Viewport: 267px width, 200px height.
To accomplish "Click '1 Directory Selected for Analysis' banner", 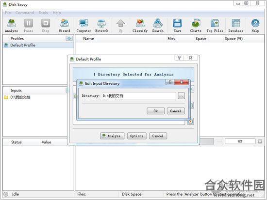I will tap(133, 75).
